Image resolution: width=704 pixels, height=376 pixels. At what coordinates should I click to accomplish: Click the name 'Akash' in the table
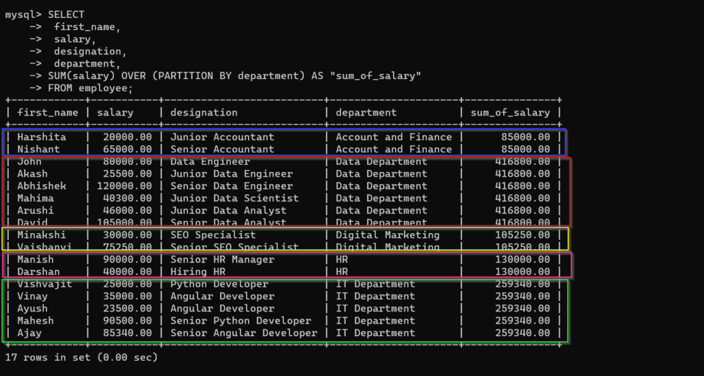32,174
